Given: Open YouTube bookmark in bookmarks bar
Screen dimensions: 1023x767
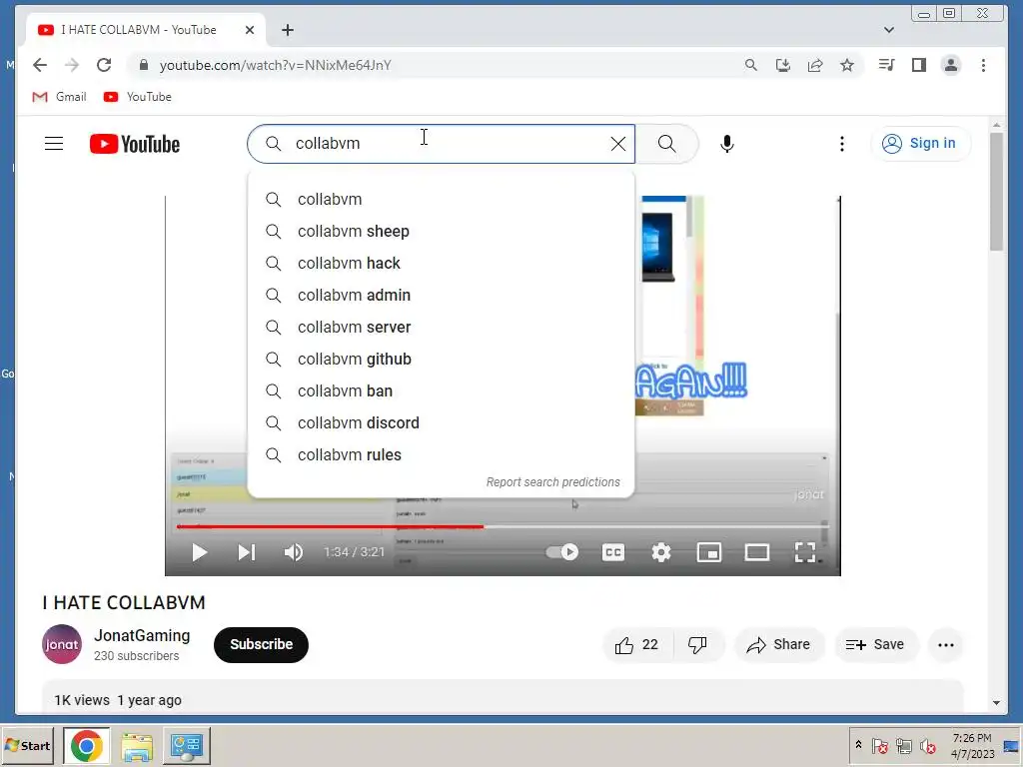Looking at the screenshot, I should [138, 97].
